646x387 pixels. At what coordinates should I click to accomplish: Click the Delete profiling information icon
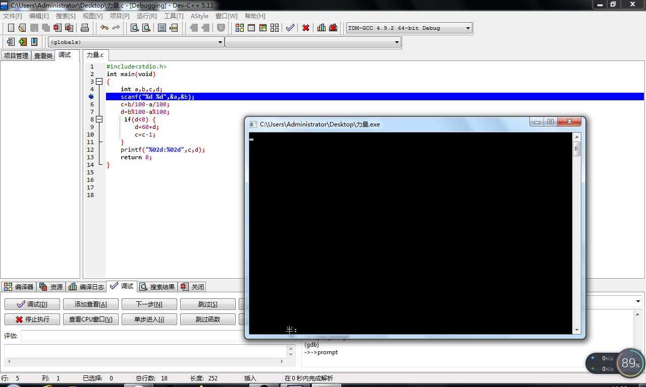click(333, 28)
